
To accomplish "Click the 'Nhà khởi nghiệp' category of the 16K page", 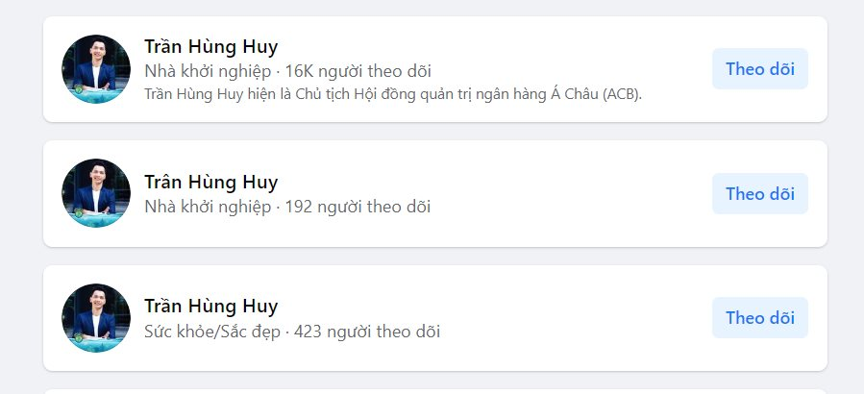I will pos(208,71).
